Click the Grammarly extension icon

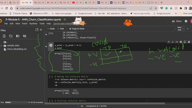[166, 8]
